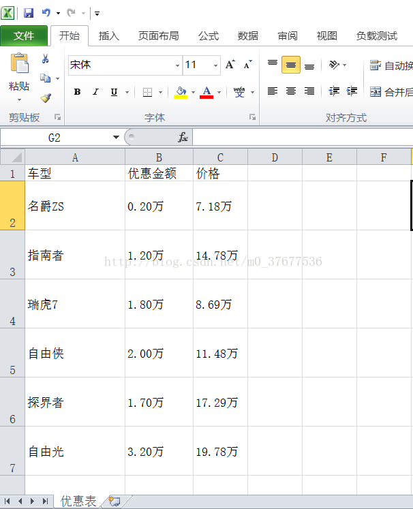Cut selection with scissors icon
This screenshot has width=413, height=509.
coord(46,59)
